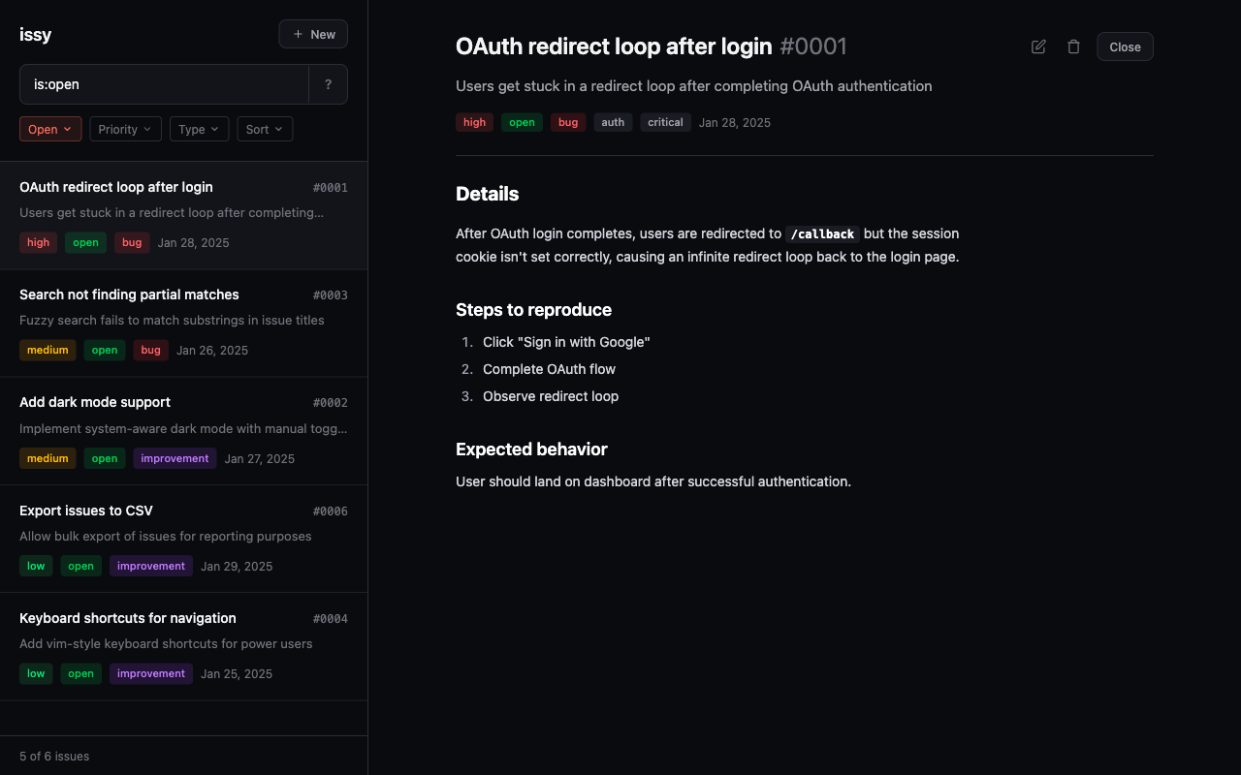
Task: Click the critical tag in the detail header
Action: click(x=665, y=122)
